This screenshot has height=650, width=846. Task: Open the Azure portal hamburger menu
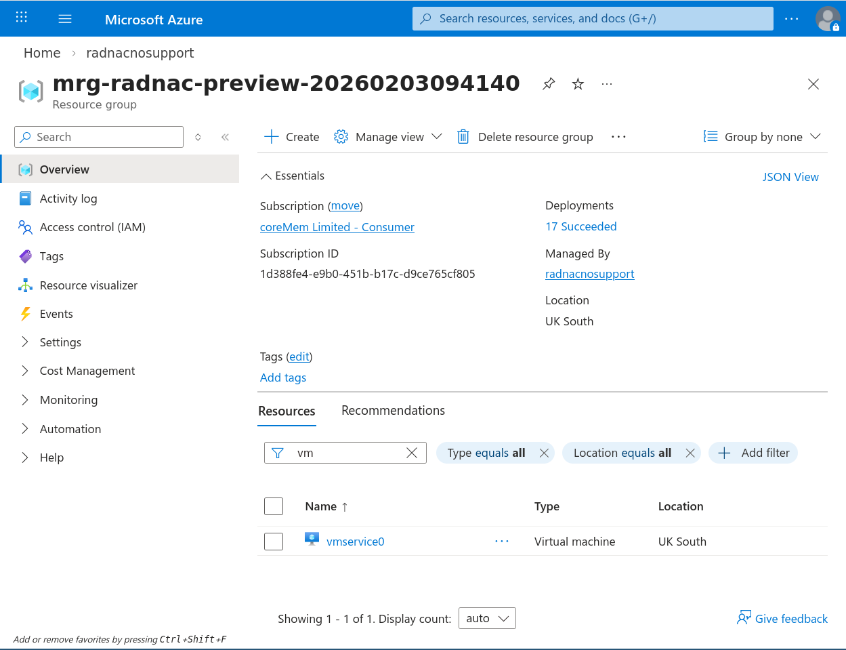[65, 19]
